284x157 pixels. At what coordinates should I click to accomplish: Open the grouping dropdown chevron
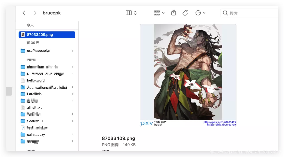click(x=163, y=13)
